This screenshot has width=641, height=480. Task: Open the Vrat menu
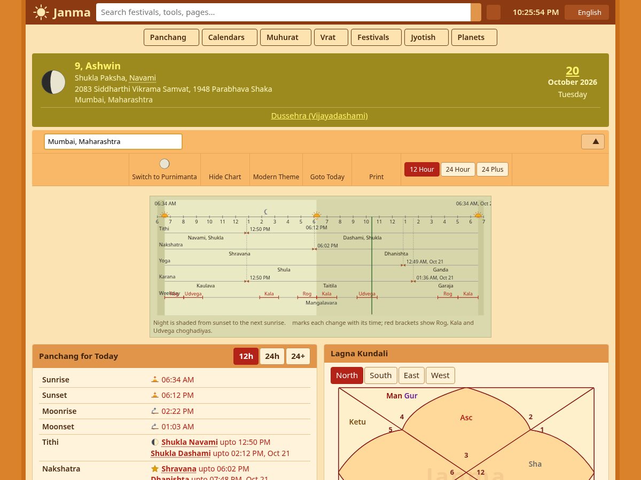coord(331,37)
